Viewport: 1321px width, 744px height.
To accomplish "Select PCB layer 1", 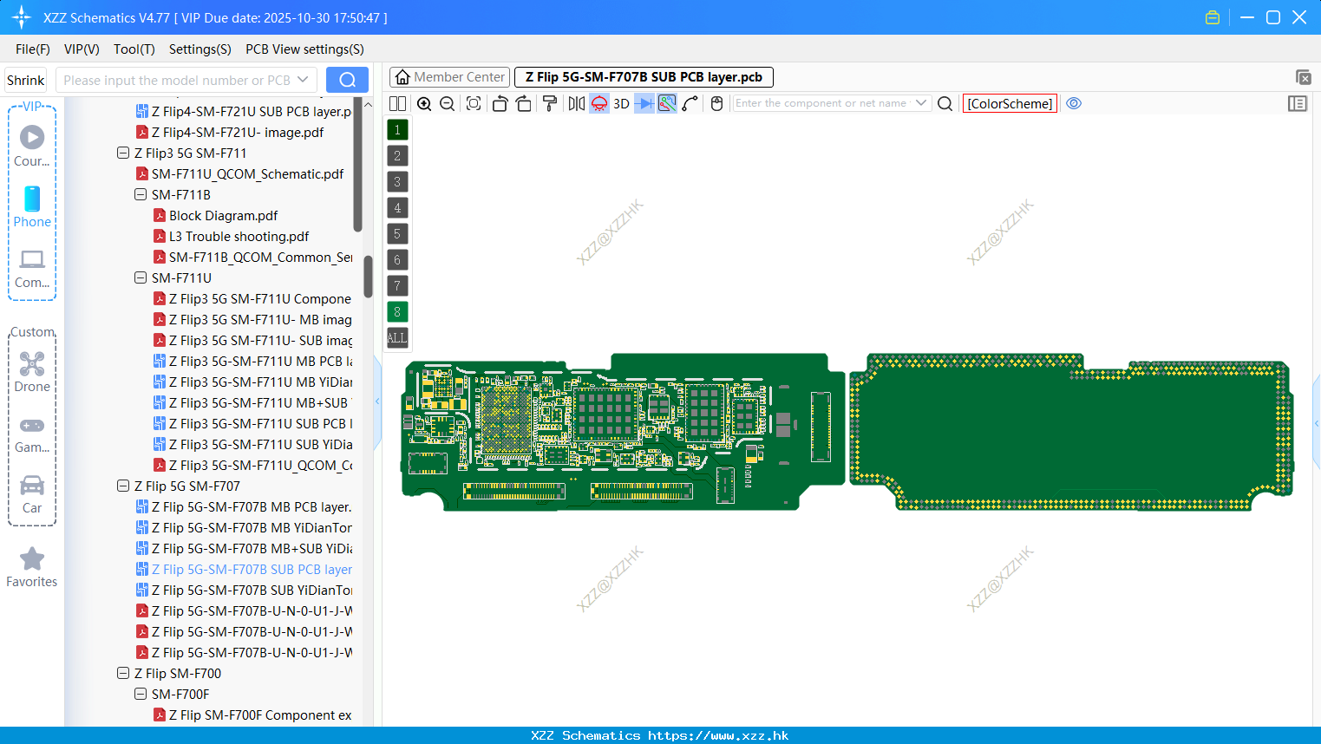I will coord(396,129).
